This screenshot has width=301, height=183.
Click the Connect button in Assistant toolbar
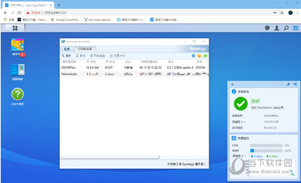point(81,56)
